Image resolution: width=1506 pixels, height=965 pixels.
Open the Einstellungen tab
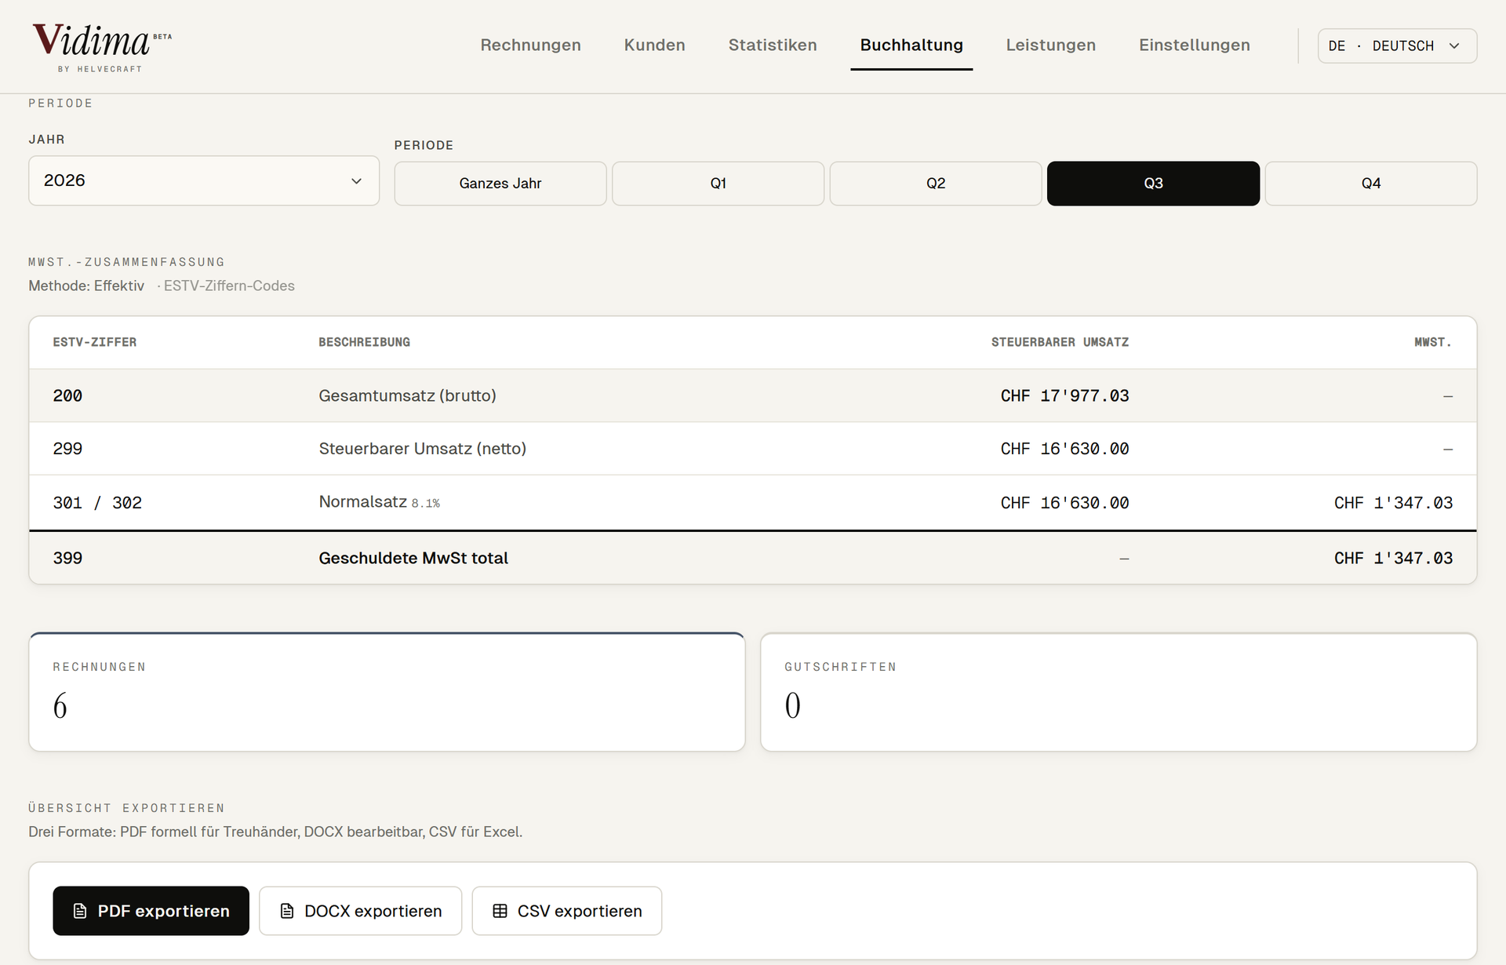pyautogui.click(x=1195, y=46)
